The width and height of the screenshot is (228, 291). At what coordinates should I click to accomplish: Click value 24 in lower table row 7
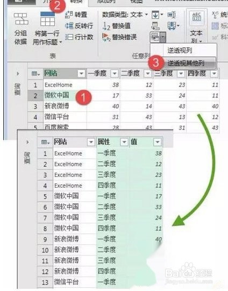tap(159, 217)
